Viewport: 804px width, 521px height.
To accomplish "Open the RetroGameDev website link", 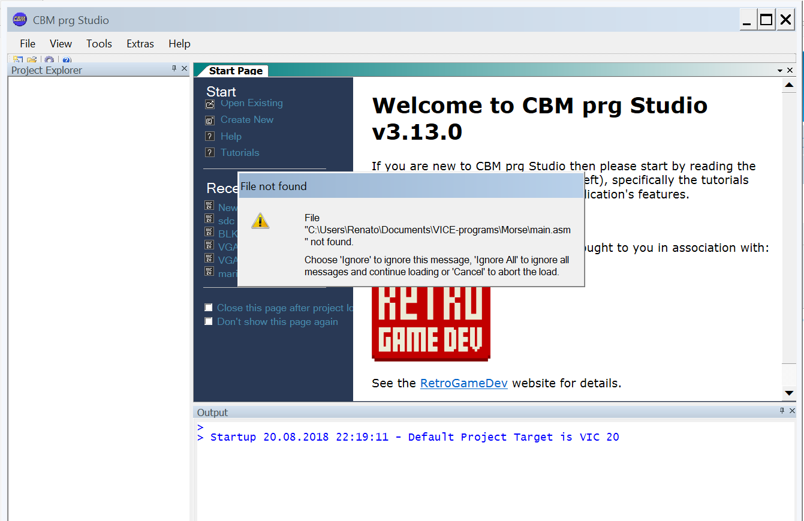I will [x=464, y=383].
